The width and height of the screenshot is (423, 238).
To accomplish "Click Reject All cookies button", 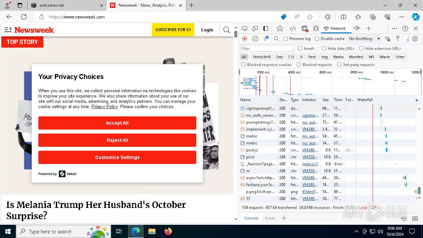I will point(117,140).
